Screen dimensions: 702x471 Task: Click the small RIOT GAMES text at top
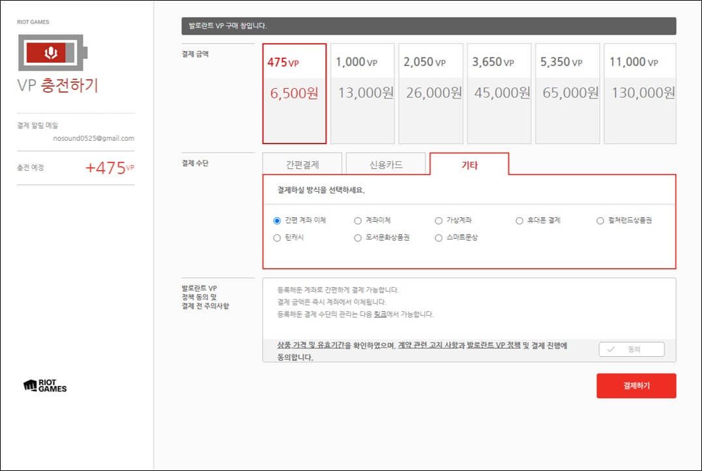coord(33,22)
